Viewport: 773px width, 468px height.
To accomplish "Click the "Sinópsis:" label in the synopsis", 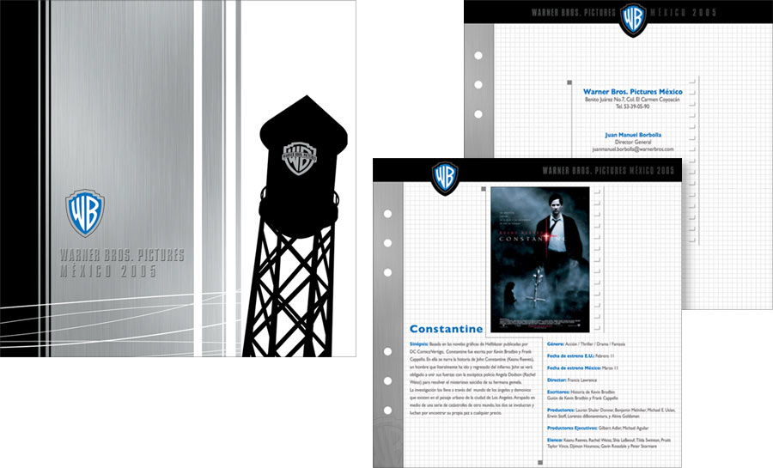I will (419, 344).
